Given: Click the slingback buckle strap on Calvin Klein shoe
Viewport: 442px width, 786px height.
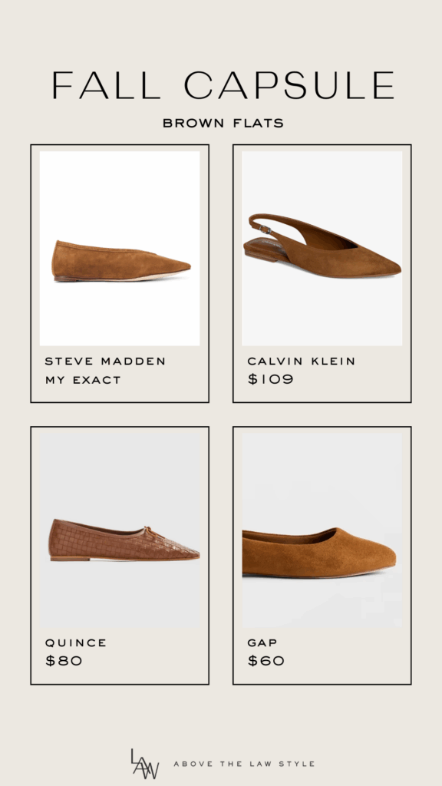Looking at the screenshot, I should (x=265, y=229).
